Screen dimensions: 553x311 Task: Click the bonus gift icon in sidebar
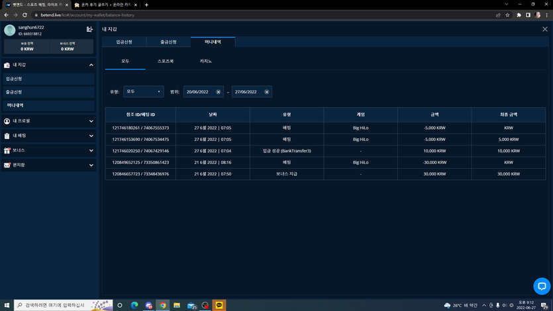(7, 150)
